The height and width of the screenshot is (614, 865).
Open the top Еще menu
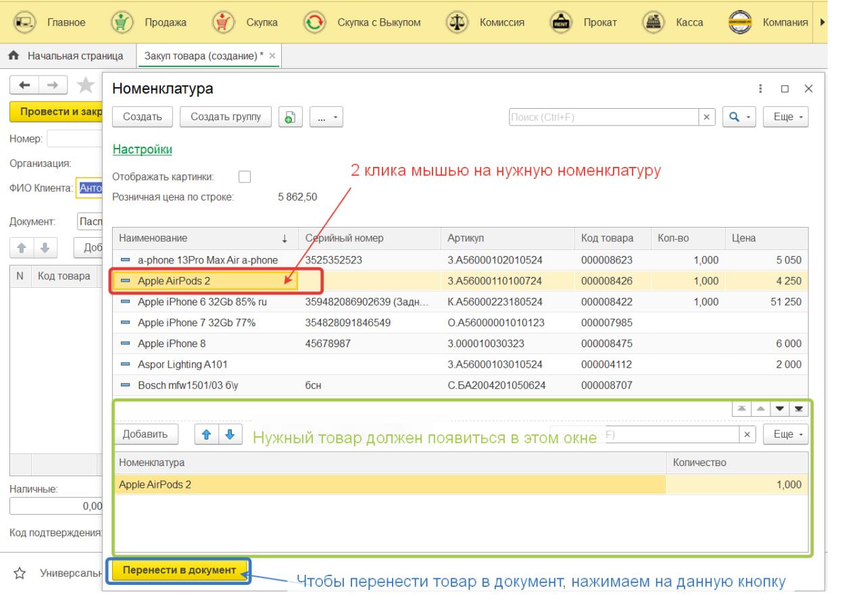(786, 117)
